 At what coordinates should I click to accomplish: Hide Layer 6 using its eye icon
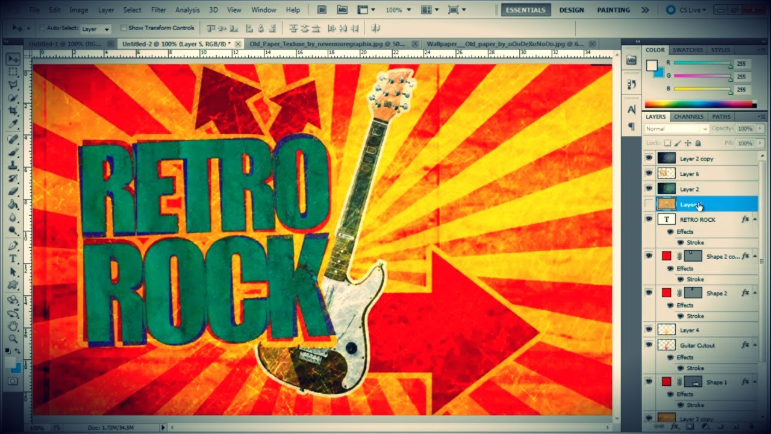click(649, 173)
